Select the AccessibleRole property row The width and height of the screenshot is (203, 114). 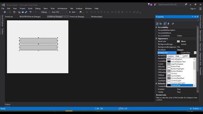[x=177, y=36]
